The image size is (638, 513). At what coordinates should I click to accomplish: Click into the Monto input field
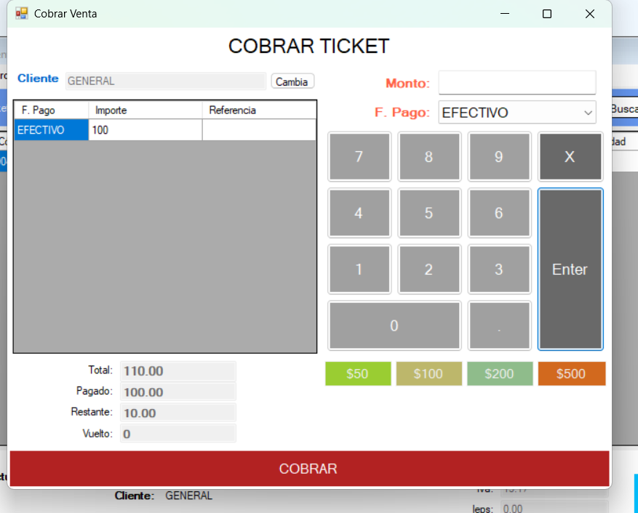tap(517, 83)
